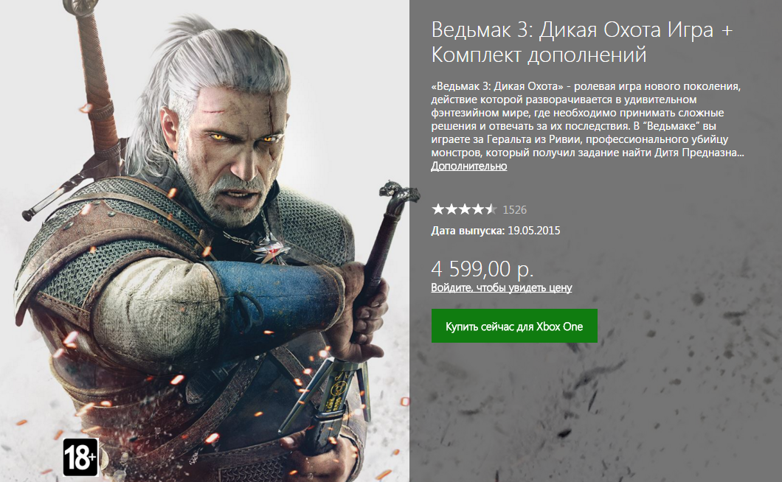782x482 pixels.
Task: Select the half-filled fifth rating star
Action: (x=491, y=209)
